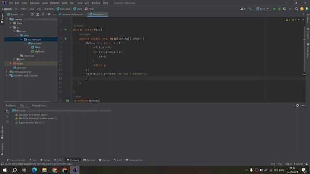Open File Explorer from taskbar
310x174 pixels.
pyautogui.click(x=45, y=170)
